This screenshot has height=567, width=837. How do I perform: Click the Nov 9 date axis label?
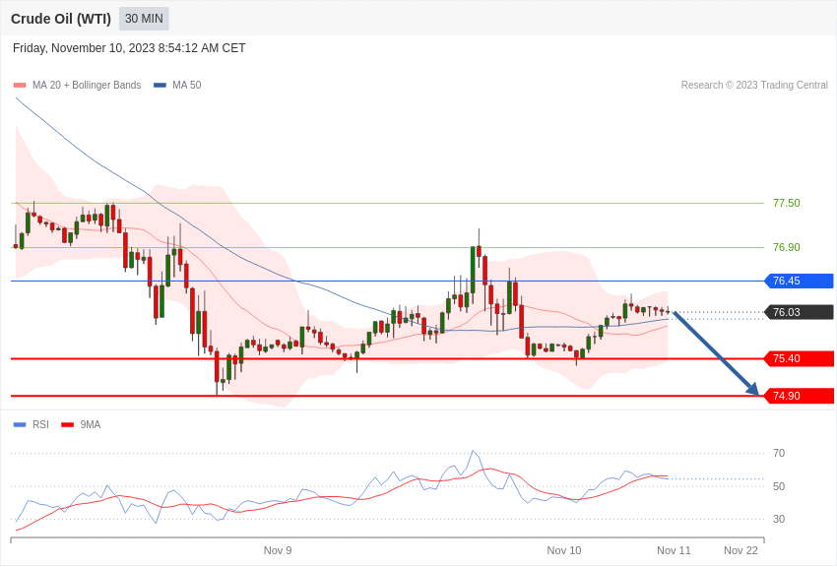pyautogui.click(x=278, y=550)
